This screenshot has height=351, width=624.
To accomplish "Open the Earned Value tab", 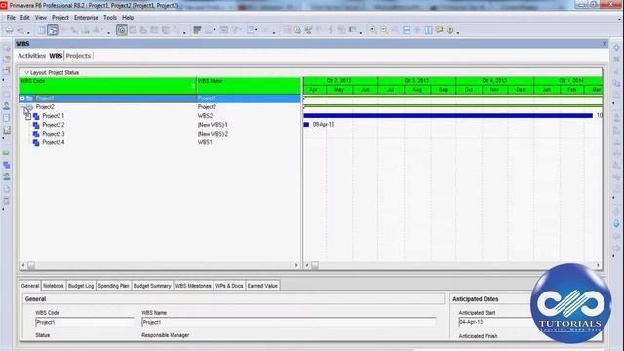I will (262, 286).
